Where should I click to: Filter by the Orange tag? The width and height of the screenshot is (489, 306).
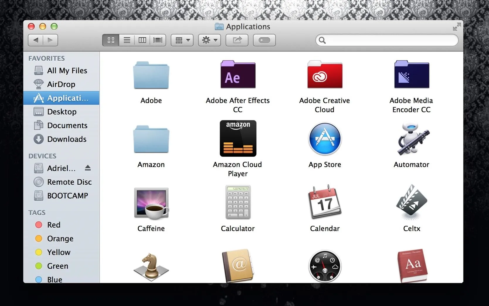pyautogui.click(x=61, y=239)
